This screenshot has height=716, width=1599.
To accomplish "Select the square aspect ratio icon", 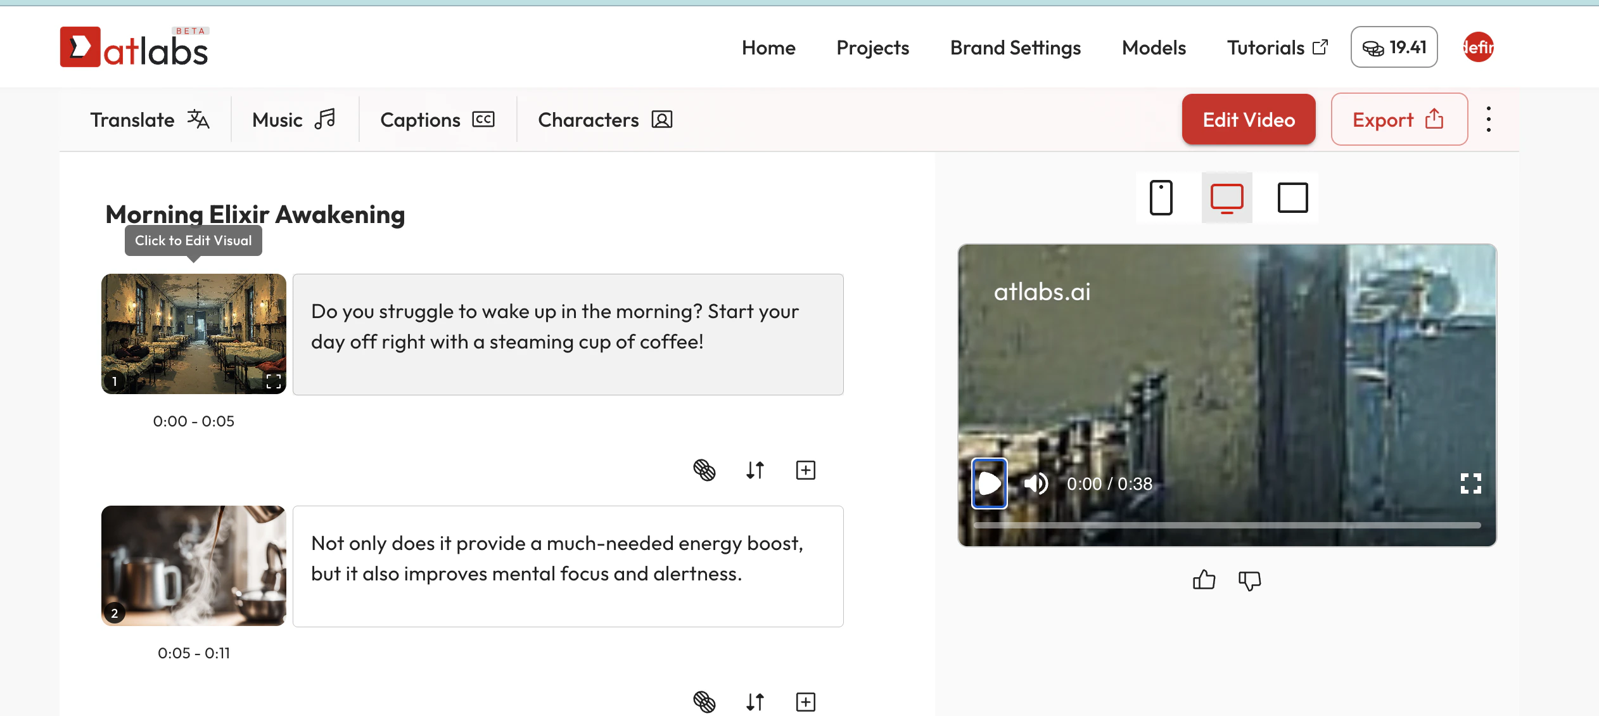I will [x=1292, y=198].
